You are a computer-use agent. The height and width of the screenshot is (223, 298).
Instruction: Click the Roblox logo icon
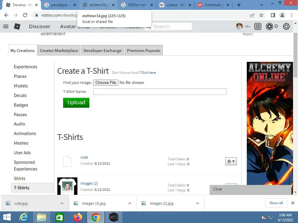[x=17, y=26]
